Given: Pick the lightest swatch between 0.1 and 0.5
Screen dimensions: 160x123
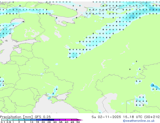Looking at the screenshot, I should point(4,120).
